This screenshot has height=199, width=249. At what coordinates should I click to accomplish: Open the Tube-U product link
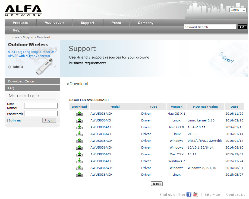(x=18, y=67)
